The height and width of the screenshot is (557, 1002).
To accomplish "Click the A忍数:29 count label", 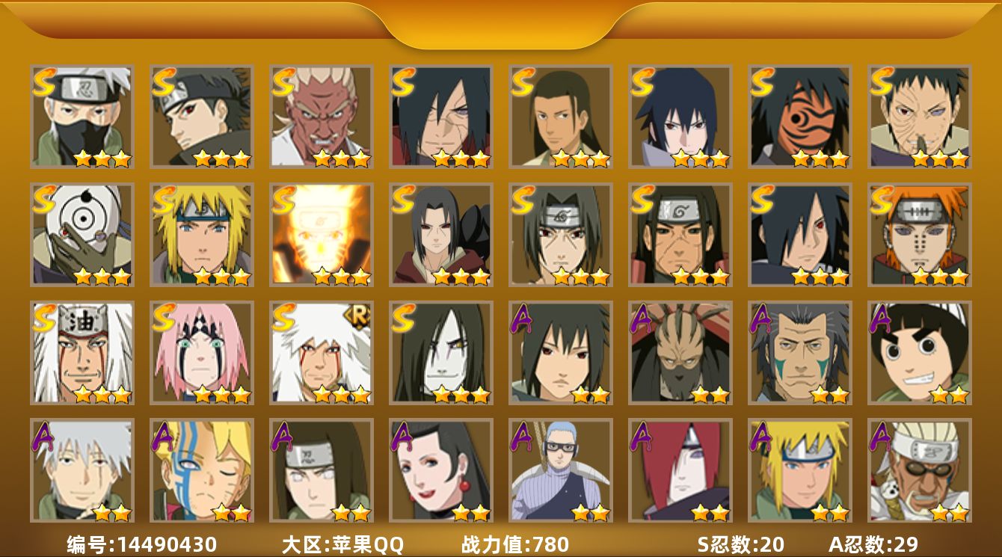I will 873,544.
